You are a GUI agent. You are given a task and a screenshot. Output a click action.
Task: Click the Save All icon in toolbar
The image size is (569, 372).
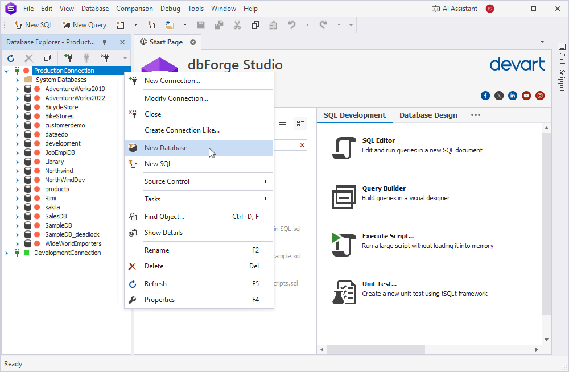point(219,25)
